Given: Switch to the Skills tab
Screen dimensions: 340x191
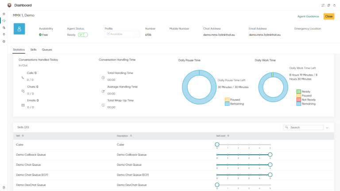Looking at the screenshot, I should (33, 50).
